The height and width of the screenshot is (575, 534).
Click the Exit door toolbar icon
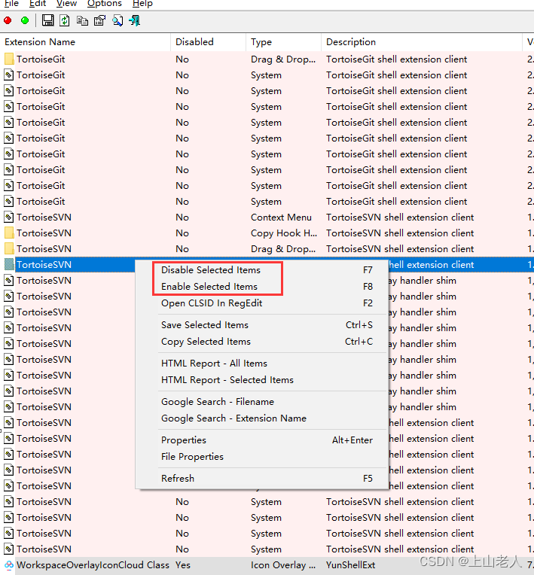(x=135, y=20)
